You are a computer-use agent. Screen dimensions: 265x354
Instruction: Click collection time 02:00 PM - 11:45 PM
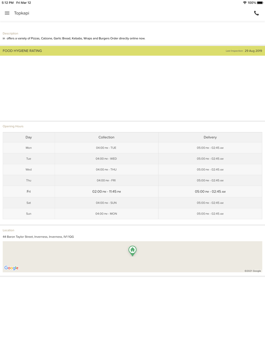106,191
